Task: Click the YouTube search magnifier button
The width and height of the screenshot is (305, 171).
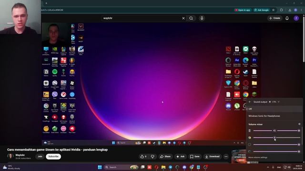Action: (x=191, y=18)
